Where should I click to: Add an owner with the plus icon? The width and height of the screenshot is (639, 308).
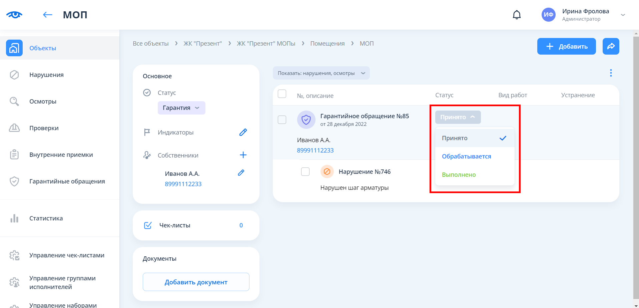243,155
